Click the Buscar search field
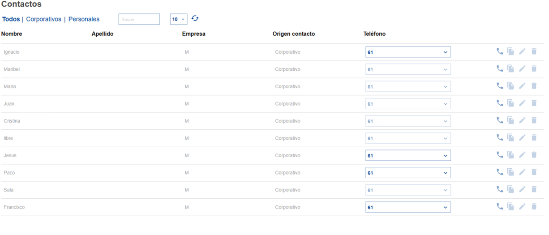Screen dimensions: 549x235 tap(139, 19)
